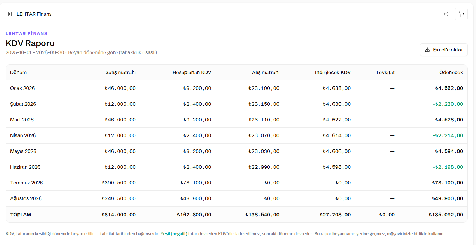Select the Ödenecek column header
This screenshot has width=476, height=245.
click(451, 72)
